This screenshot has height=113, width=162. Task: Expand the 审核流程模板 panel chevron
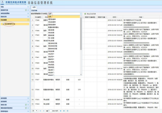(x=28, y=13)
